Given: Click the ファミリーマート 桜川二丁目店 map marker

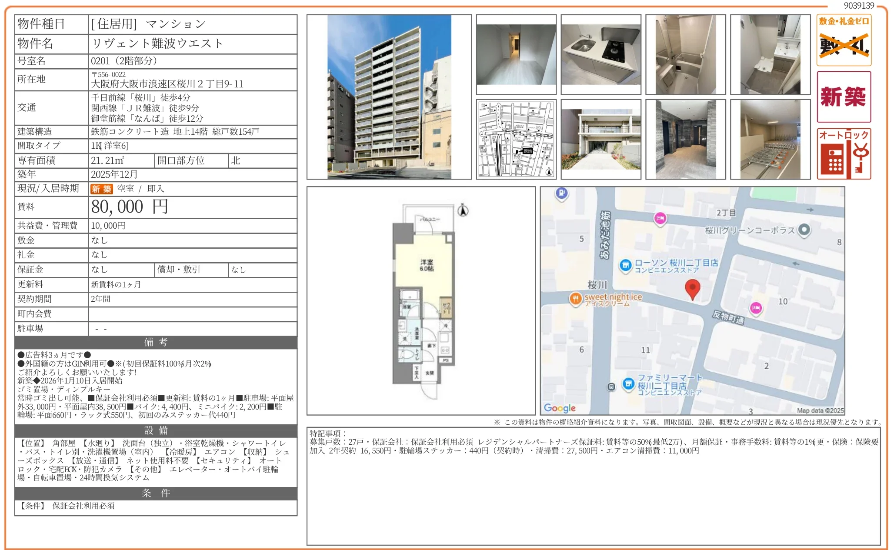Looking at the screenshot, I should coord(628,384).
